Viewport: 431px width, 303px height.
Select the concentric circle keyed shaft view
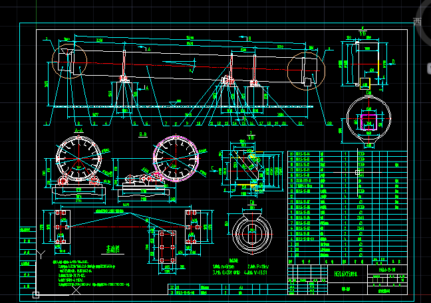251,231
